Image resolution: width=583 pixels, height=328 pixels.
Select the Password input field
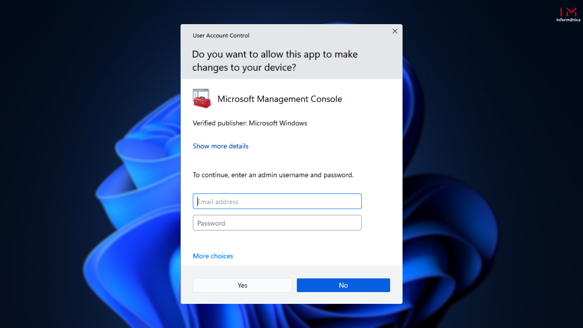277,223
